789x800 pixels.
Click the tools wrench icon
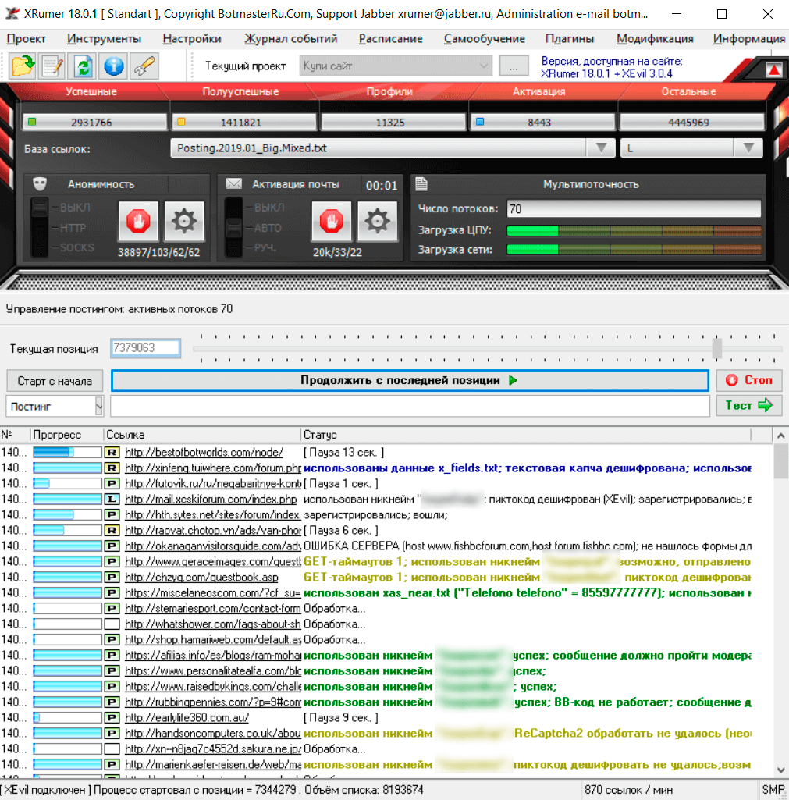(x=144, y=66)
